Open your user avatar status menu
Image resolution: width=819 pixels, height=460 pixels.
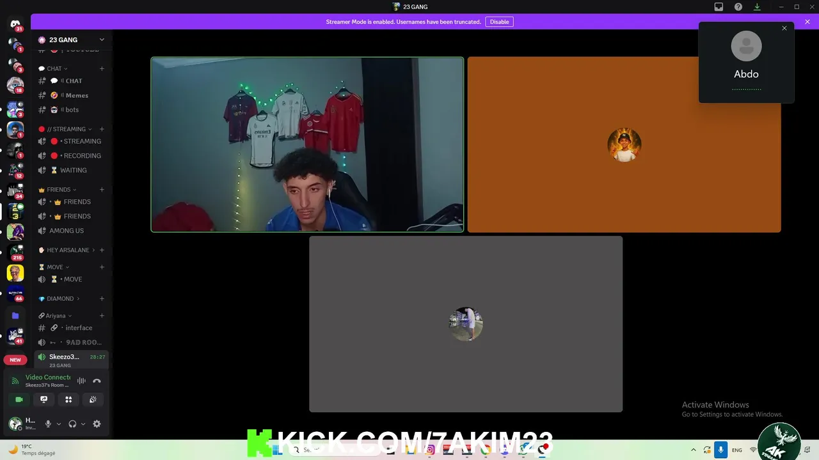pos(15,424)
